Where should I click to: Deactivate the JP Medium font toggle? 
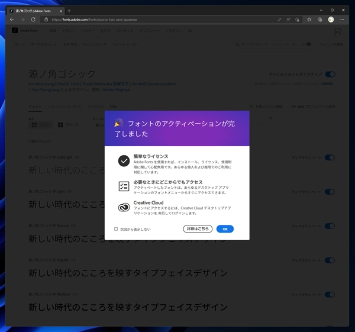point(330,294)
